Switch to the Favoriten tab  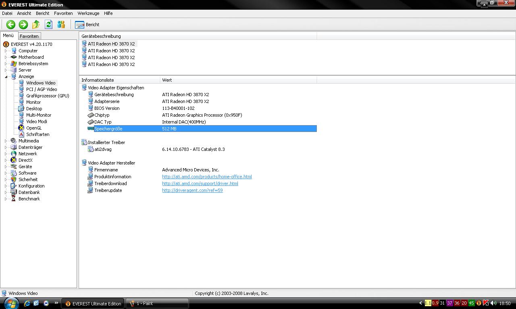[29, 36]
